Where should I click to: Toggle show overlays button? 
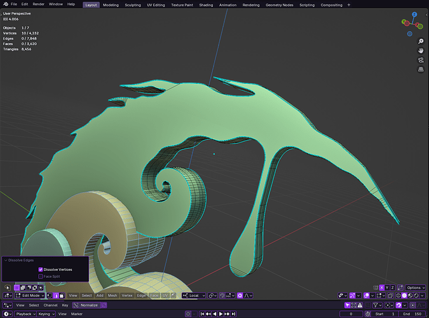[366, 296]
